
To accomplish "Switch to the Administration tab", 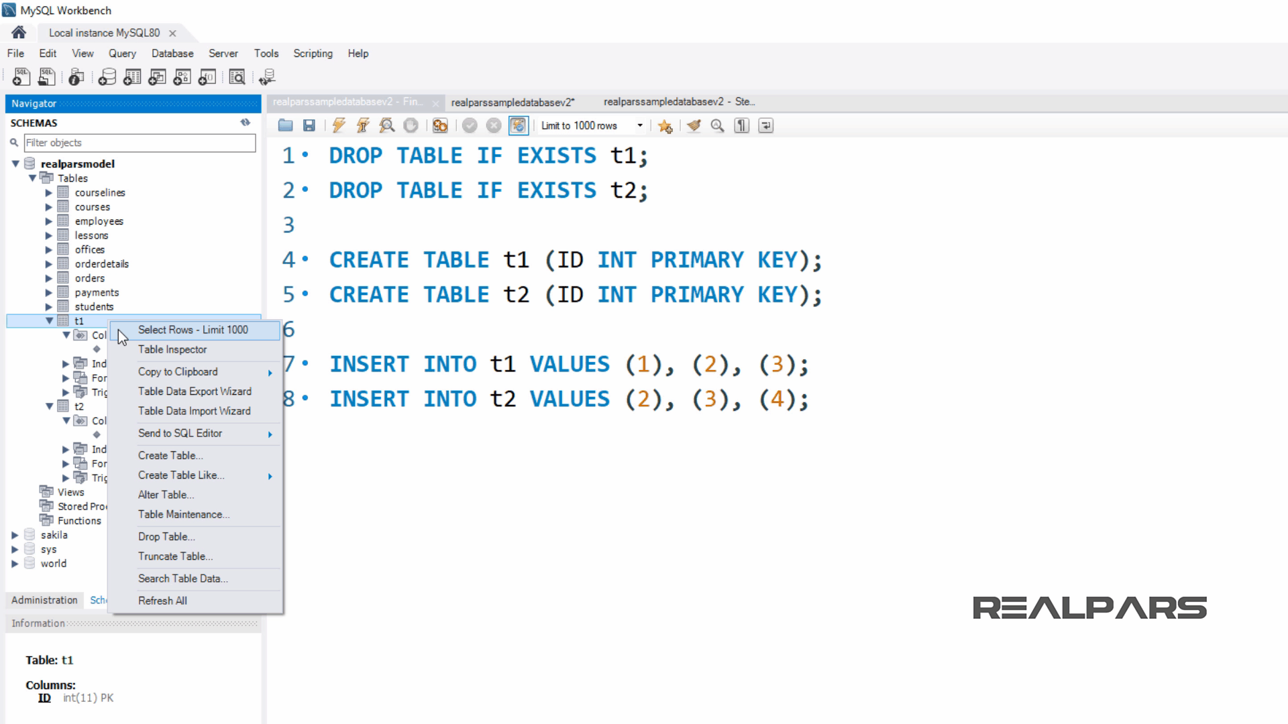I will tap(43, 600).
